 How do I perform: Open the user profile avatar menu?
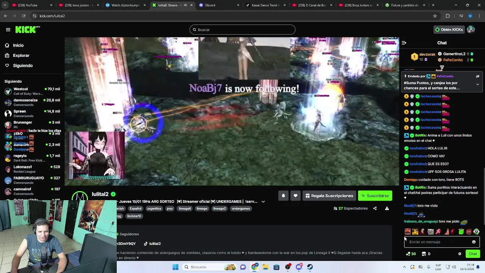click(471, 30)
